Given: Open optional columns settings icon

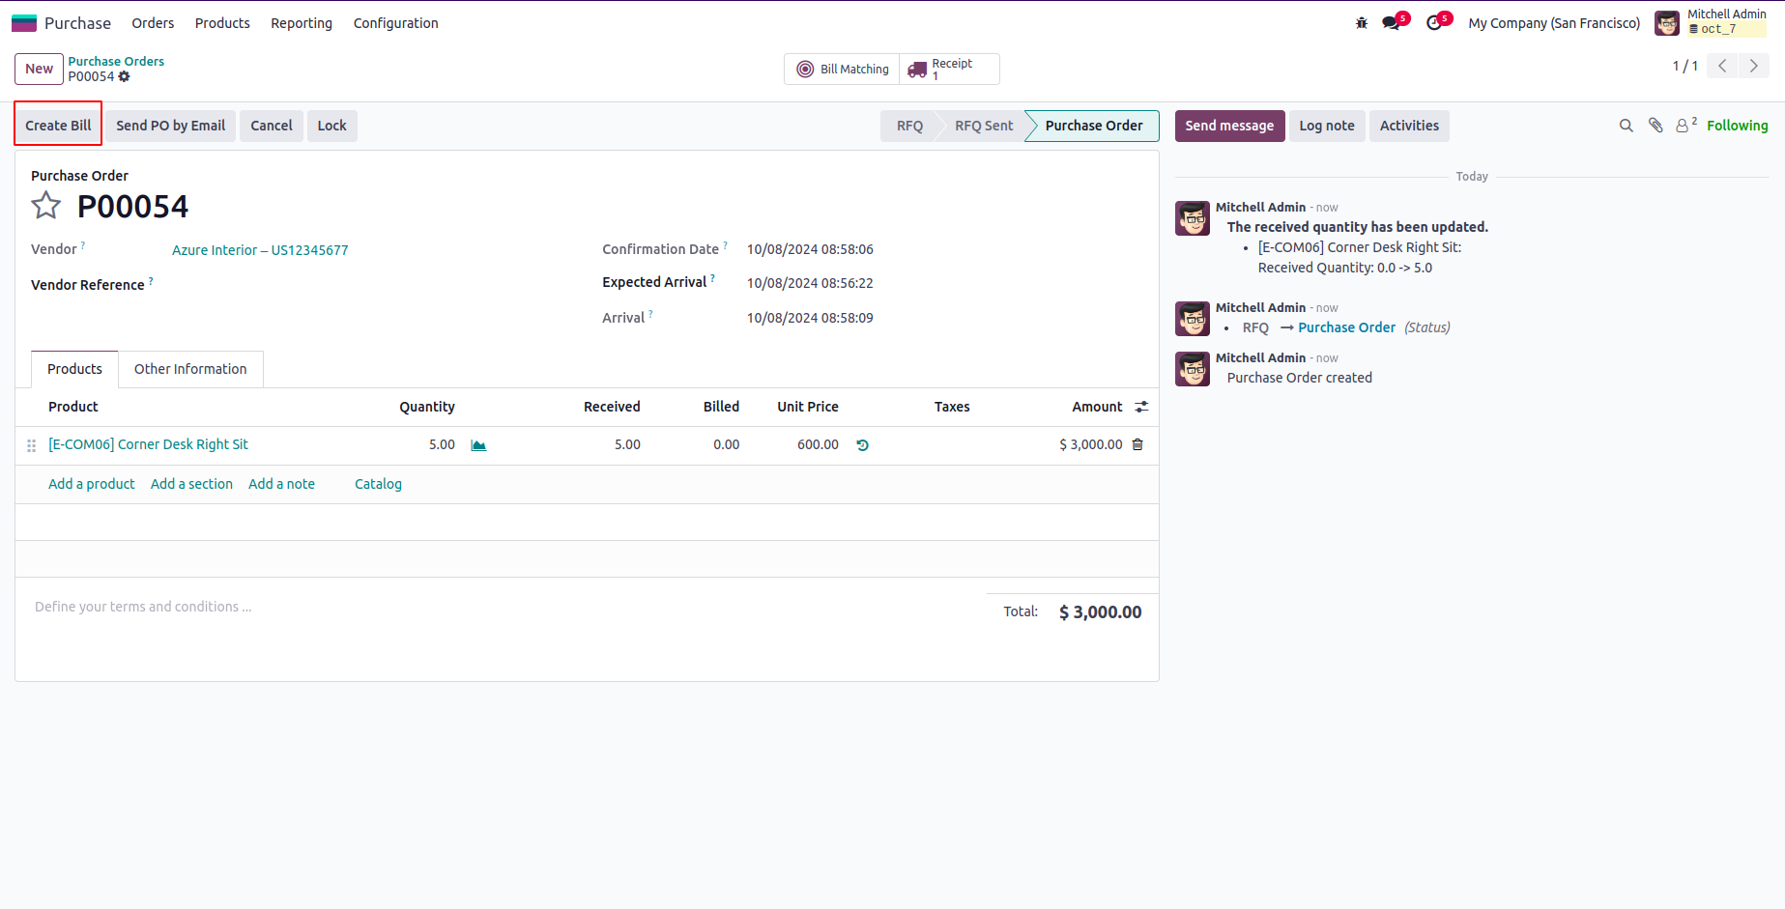Looking at the screenshot, I should point(1141,407).
